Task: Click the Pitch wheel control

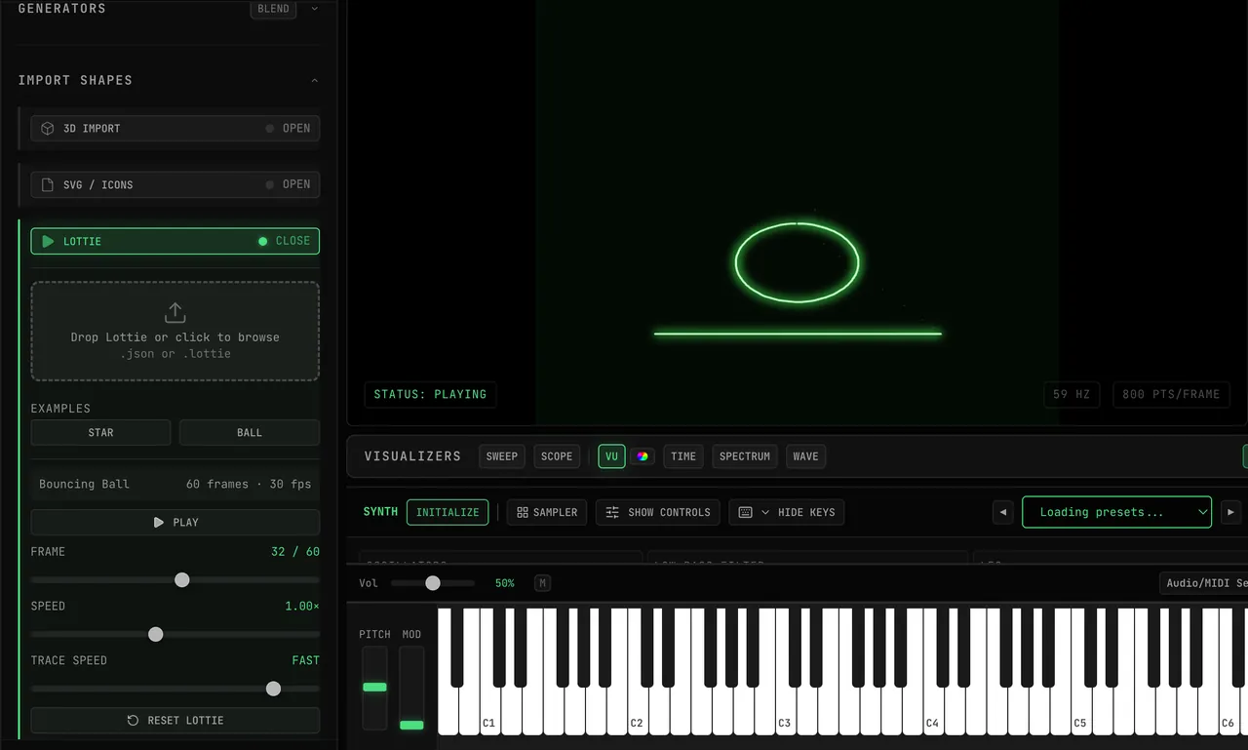Action: [374, 688]
